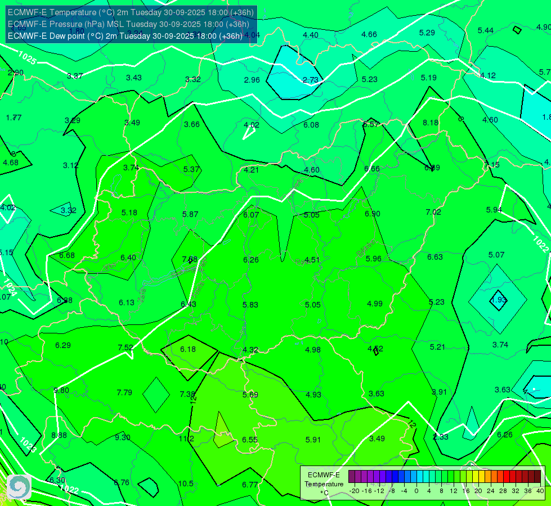The width and height of the screenshot is (551, 506).
Task: Click the map value 5.96
Action: [373, 259]
